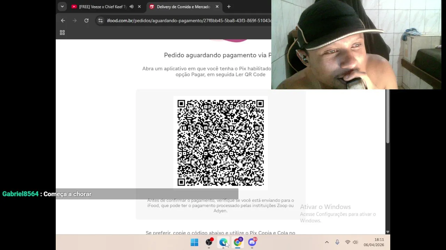The width and height of the screenshot is (446, 250).
Task: Focus the ifood.com.br address bar
Action: point(189,20)
